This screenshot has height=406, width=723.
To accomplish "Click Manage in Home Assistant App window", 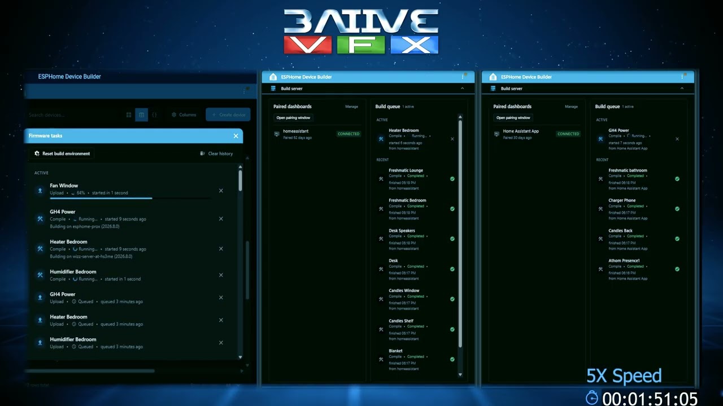I will point(571,107).
